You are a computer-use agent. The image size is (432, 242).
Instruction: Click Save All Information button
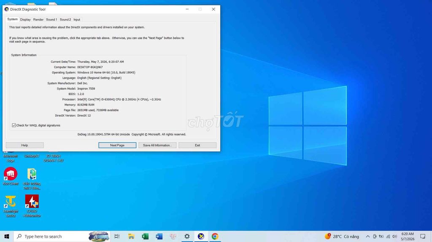click(157, 145)
